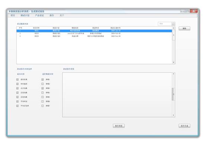Open the 产品设定 menu

coord(39,16)
